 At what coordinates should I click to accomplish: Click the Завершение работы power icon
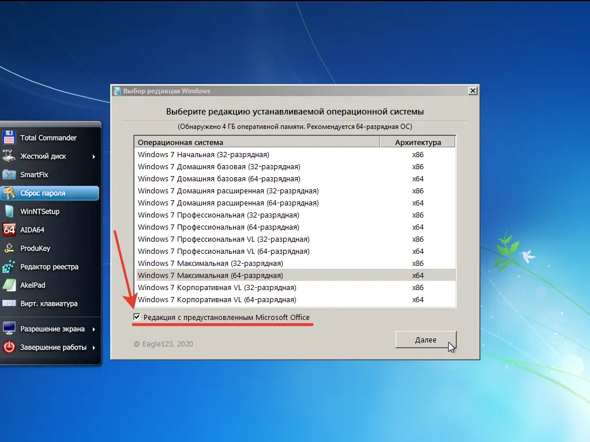(x=9, y=347)
